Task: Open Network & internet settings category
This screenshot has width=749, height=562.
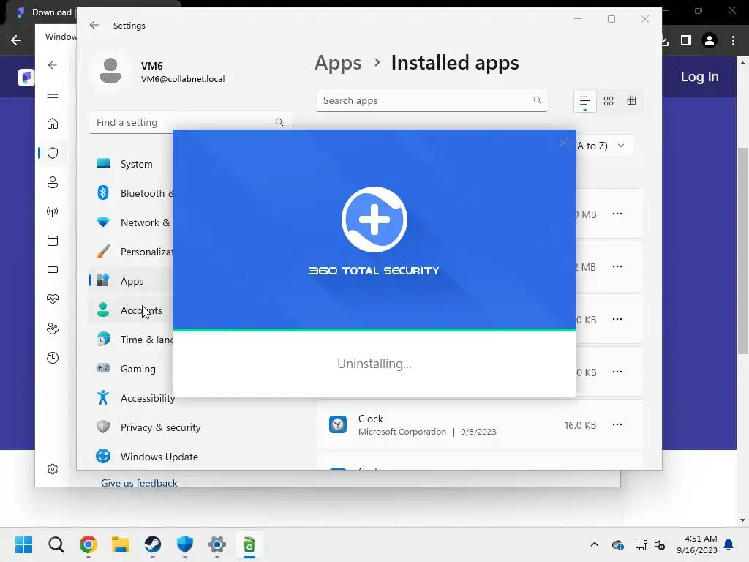Action: click(x=130, y=222)
